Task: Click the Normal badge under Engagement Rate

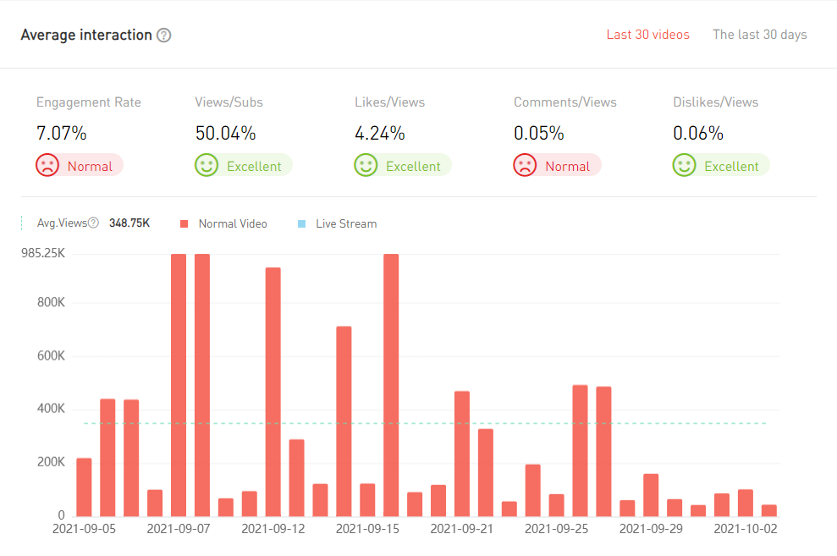Action: click(90, 167)
